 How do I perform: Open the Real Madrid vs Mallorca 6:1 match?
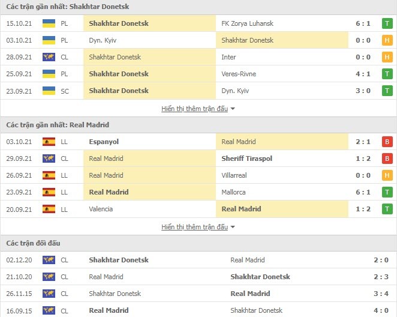tap(198, 192)
